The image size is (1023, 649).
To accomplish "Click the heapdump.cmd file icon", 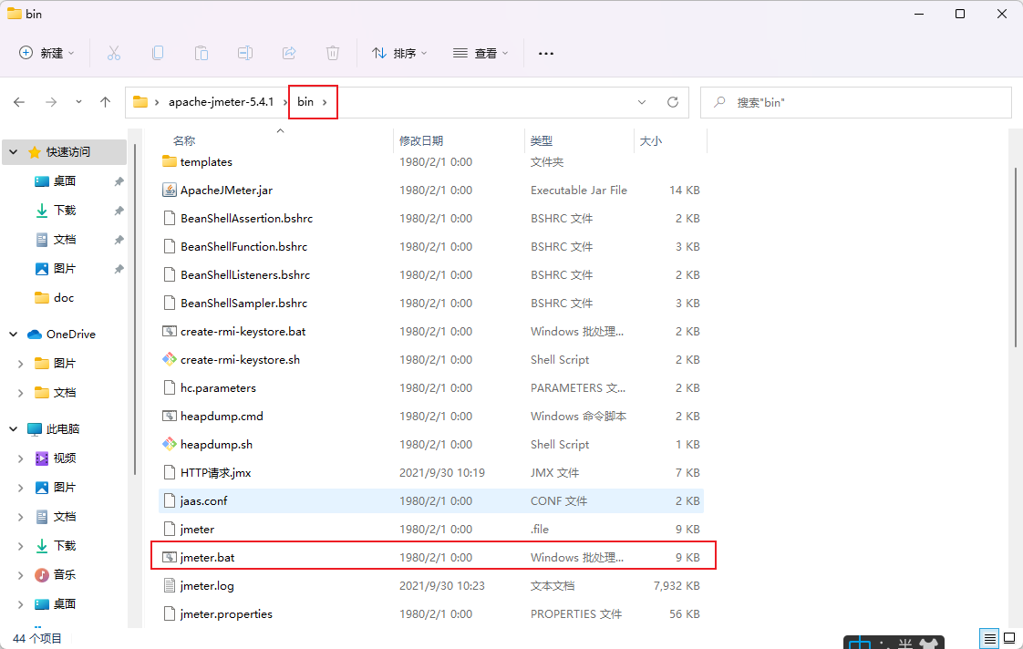I will coord(169,417).
